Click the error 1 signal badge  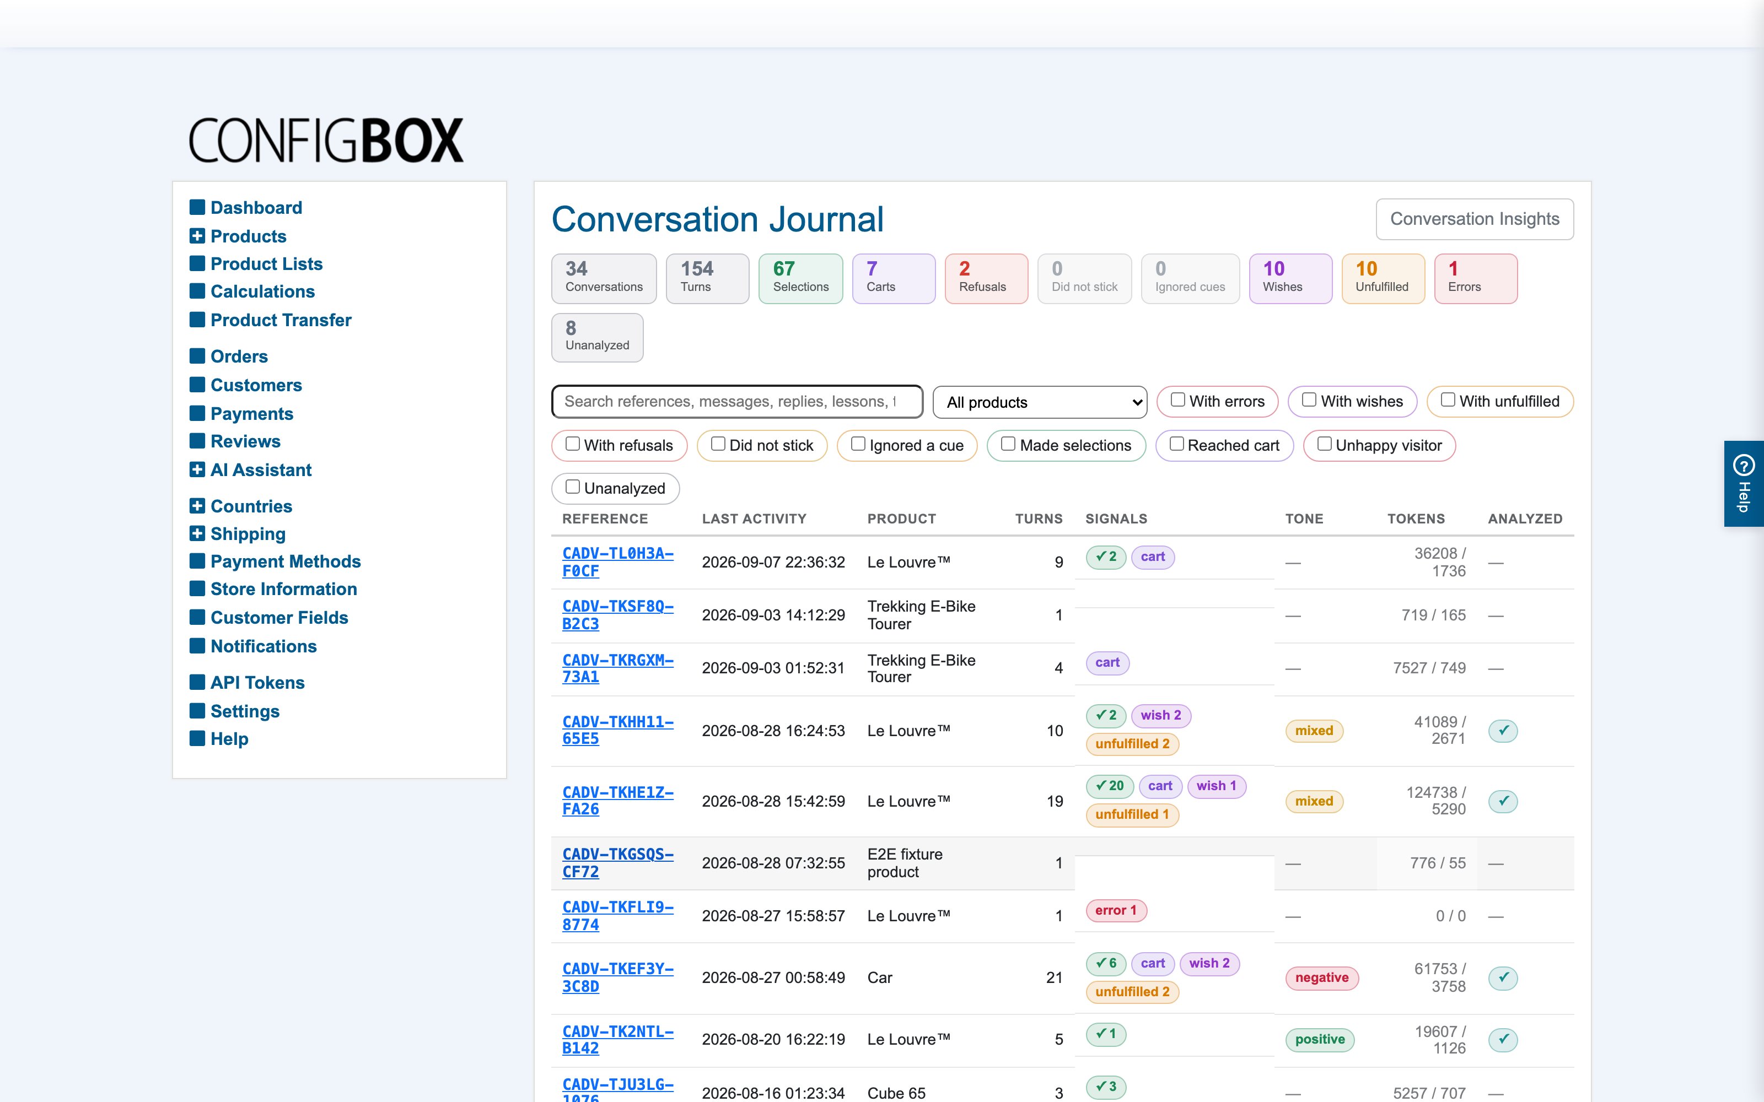point(1116,910)
